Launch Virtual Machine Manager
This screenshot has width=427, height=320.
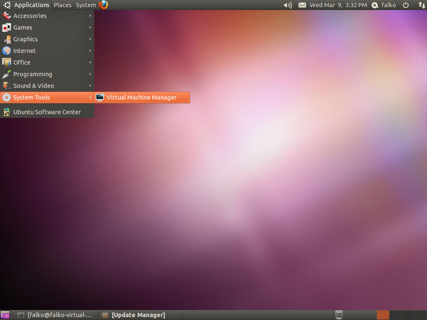pos(141,98)
